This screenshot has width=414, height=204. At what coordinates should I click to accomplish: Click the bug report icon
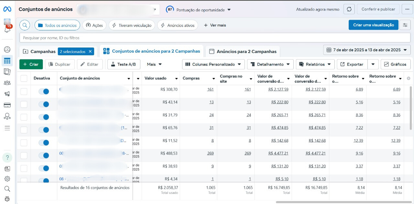[7, 199]
